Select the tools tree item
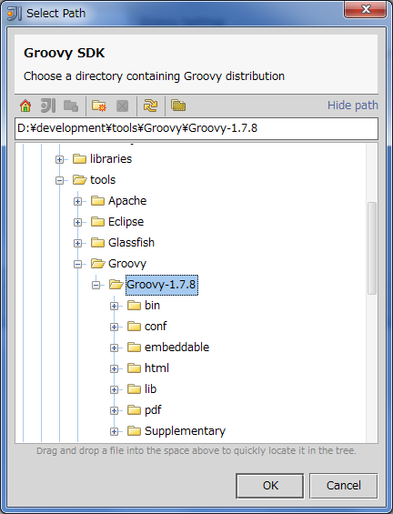The image size is (393, 514). coord(103,180)
